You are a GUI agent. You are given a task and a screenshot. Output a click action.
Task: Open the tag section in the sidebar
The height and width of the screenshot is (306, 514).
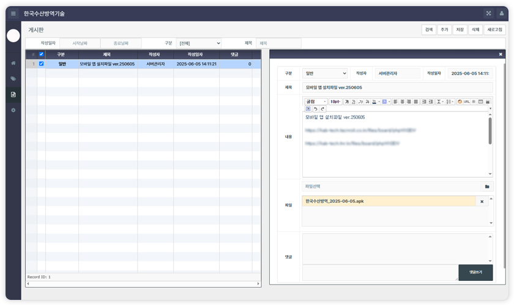13,79
